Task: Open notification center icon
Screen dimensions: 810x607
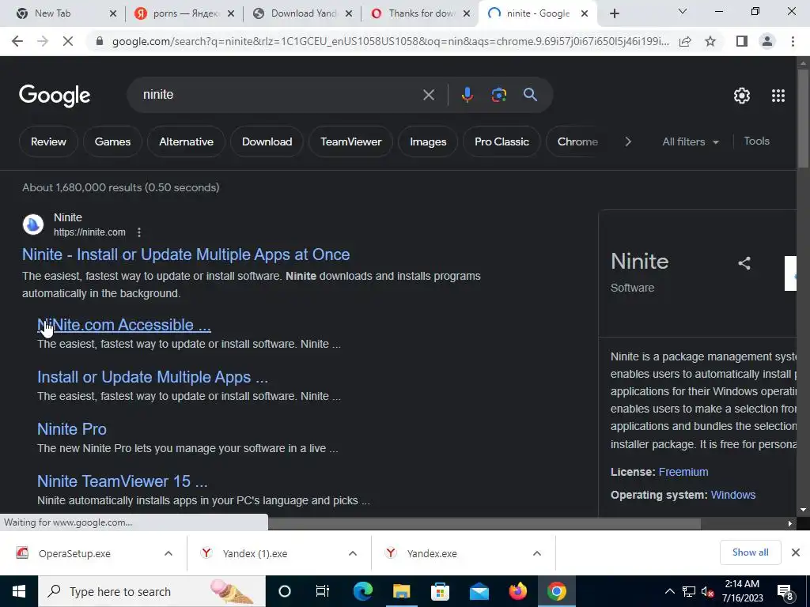Action: [785, 592]
